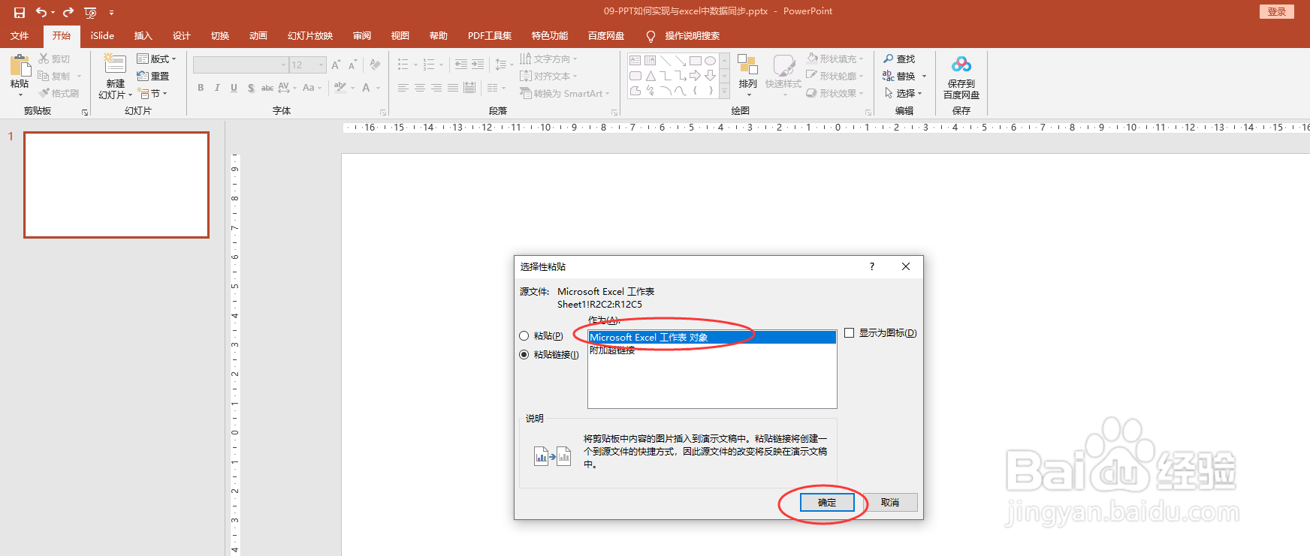The image size is (1310, 556).
Task: Switch to the Baidu Netdisk tab
Action: pos(606,36)
